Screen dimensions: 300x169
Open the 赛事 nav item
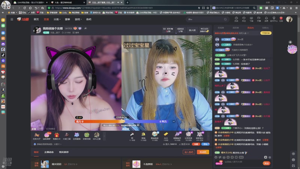(x=67, y=20)
